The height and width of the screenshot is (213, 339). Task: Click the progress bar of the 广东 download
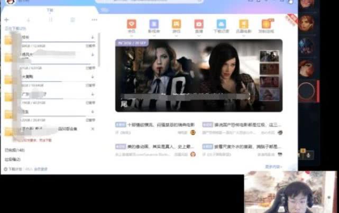click(58, 99)
